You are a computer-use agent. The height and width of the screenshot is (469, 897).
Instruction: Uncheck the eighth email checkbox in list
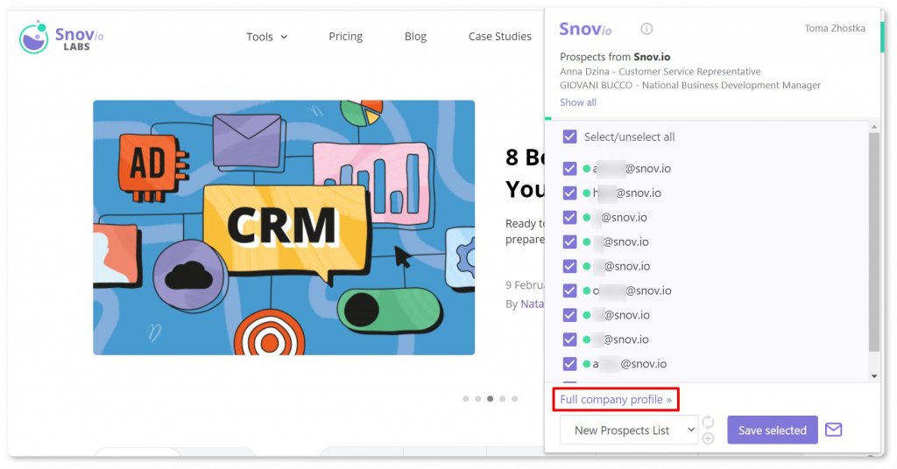(569, 339)
